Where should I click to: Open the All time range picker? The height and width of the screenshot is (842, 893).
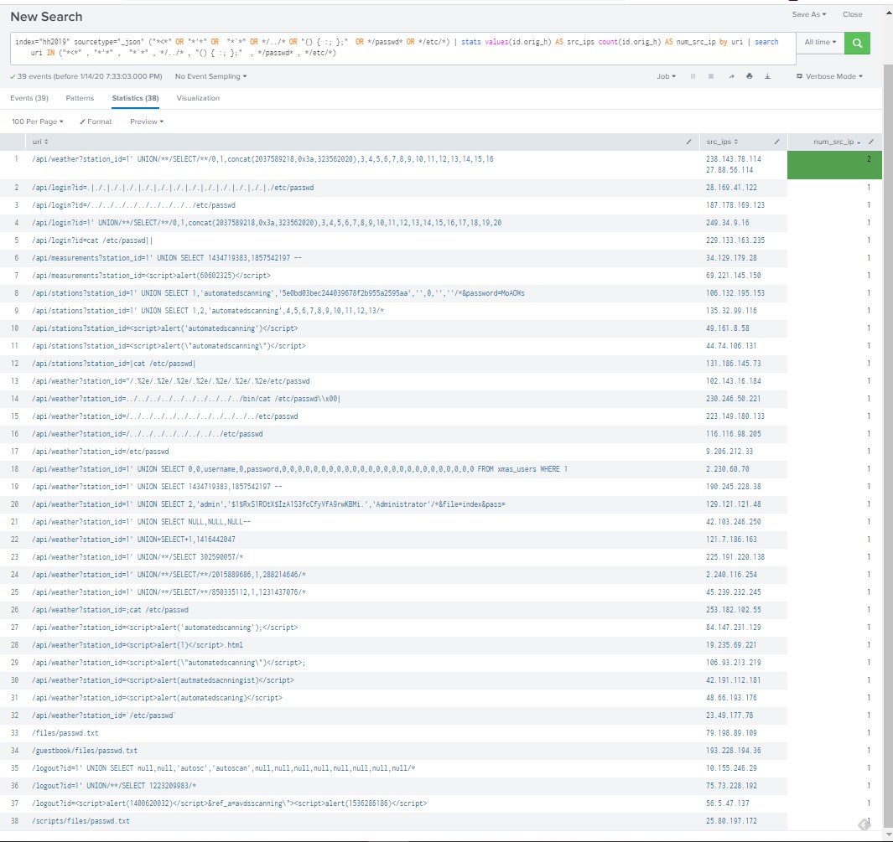point(820,42)
